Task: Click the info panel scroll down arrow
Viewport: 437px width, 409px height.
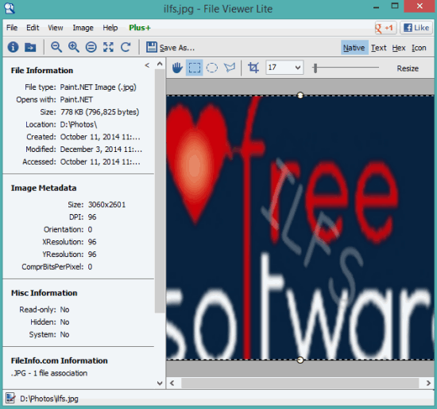Action: pyautogui.click(x=160, y=383)
